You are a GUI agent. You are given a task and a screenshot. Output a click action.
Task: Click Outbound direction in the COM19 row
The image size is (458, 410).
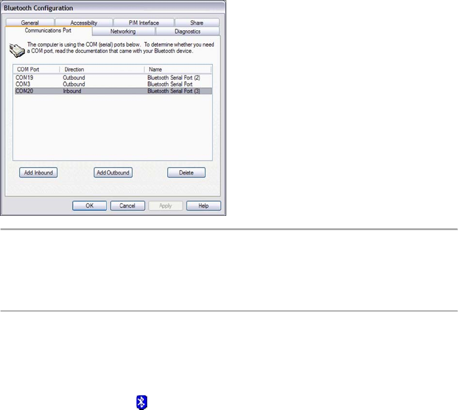pyautogui.click(x=74, y=78)
